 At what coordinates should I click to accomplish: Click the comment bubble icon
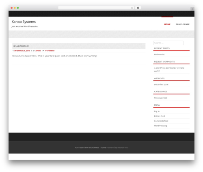click(43, 51)
